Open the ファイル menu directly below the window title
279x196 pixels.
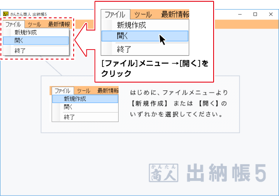pos(14,24)
